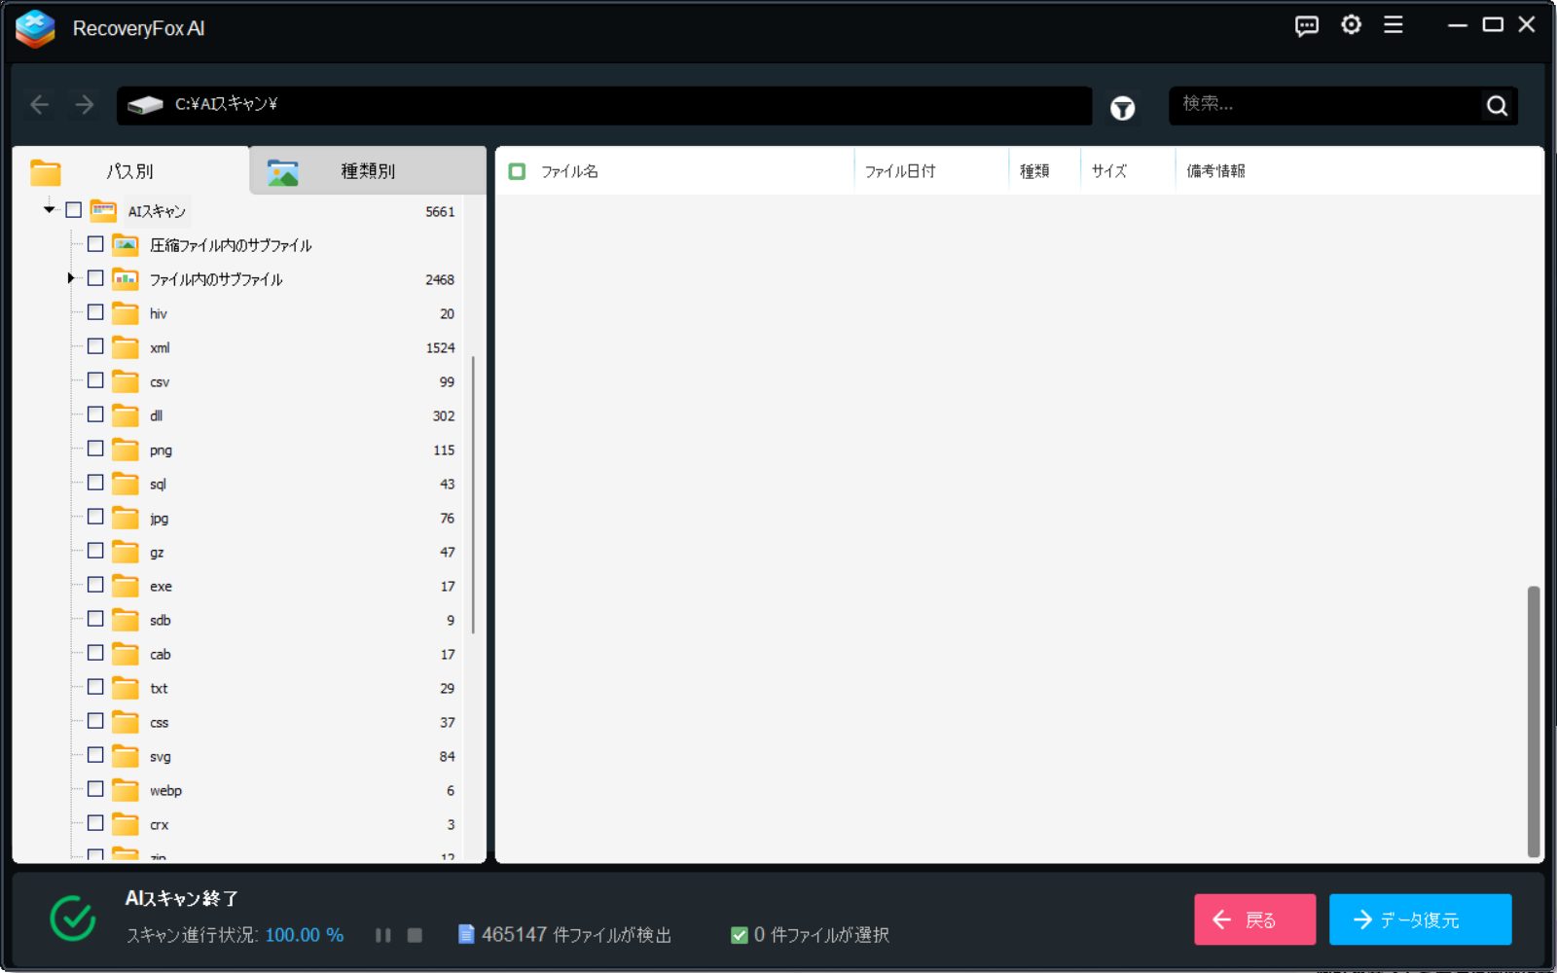The height and width of the screenshot is (973, 1557).
Task: Switch to the 種類別 tab
Action: coord(368,171)
